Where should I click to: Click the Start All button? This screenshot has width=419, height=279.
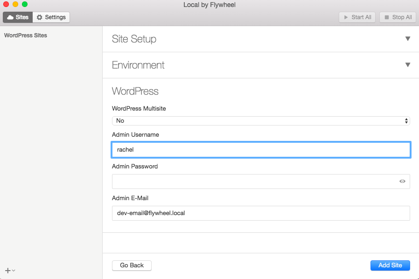pos(357,17)
